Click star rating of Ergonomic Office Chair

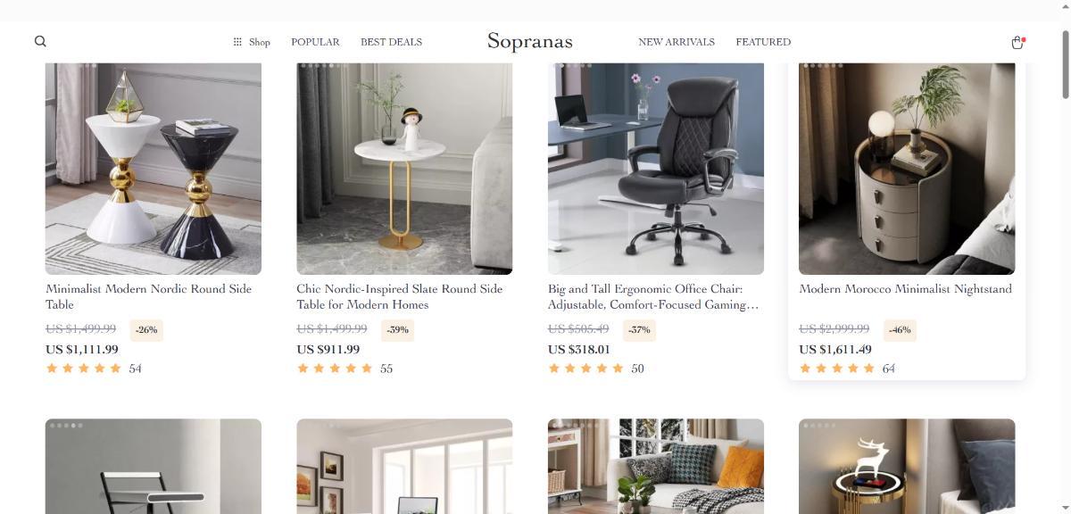[x=586, y=369]
